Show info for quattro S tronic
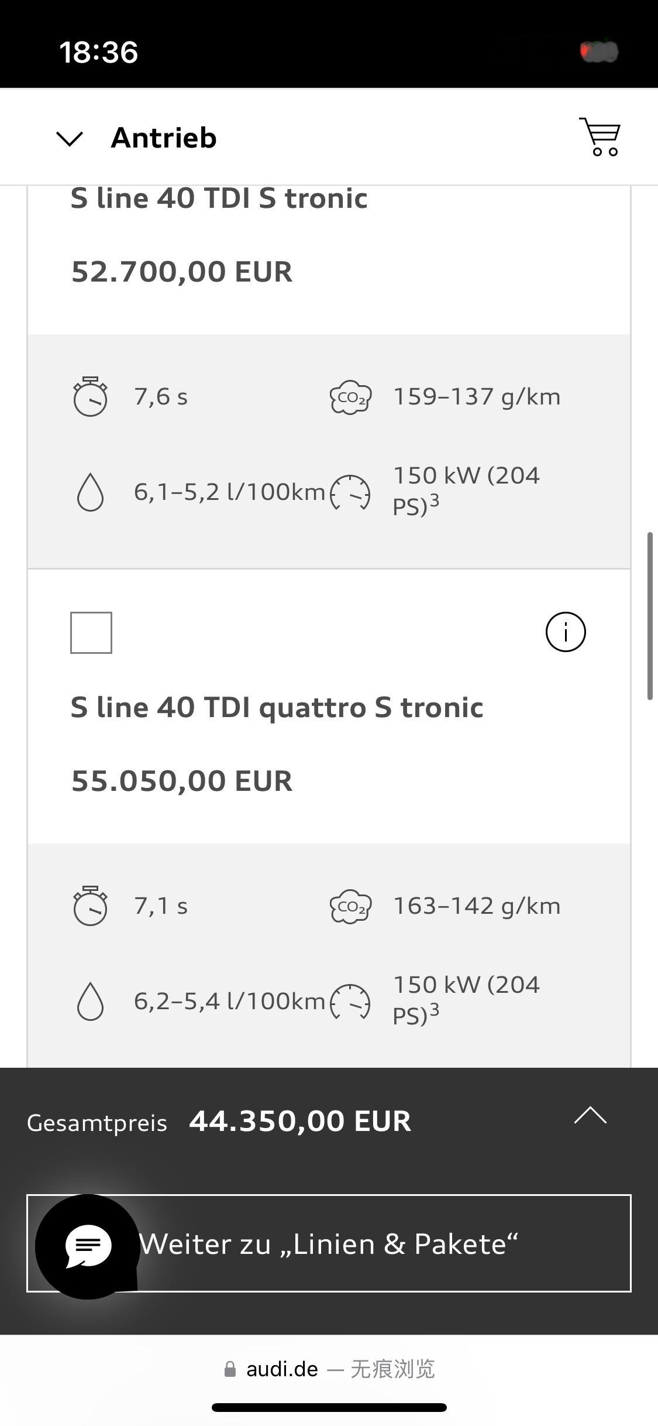658x1426 pixels. (566, 632)
